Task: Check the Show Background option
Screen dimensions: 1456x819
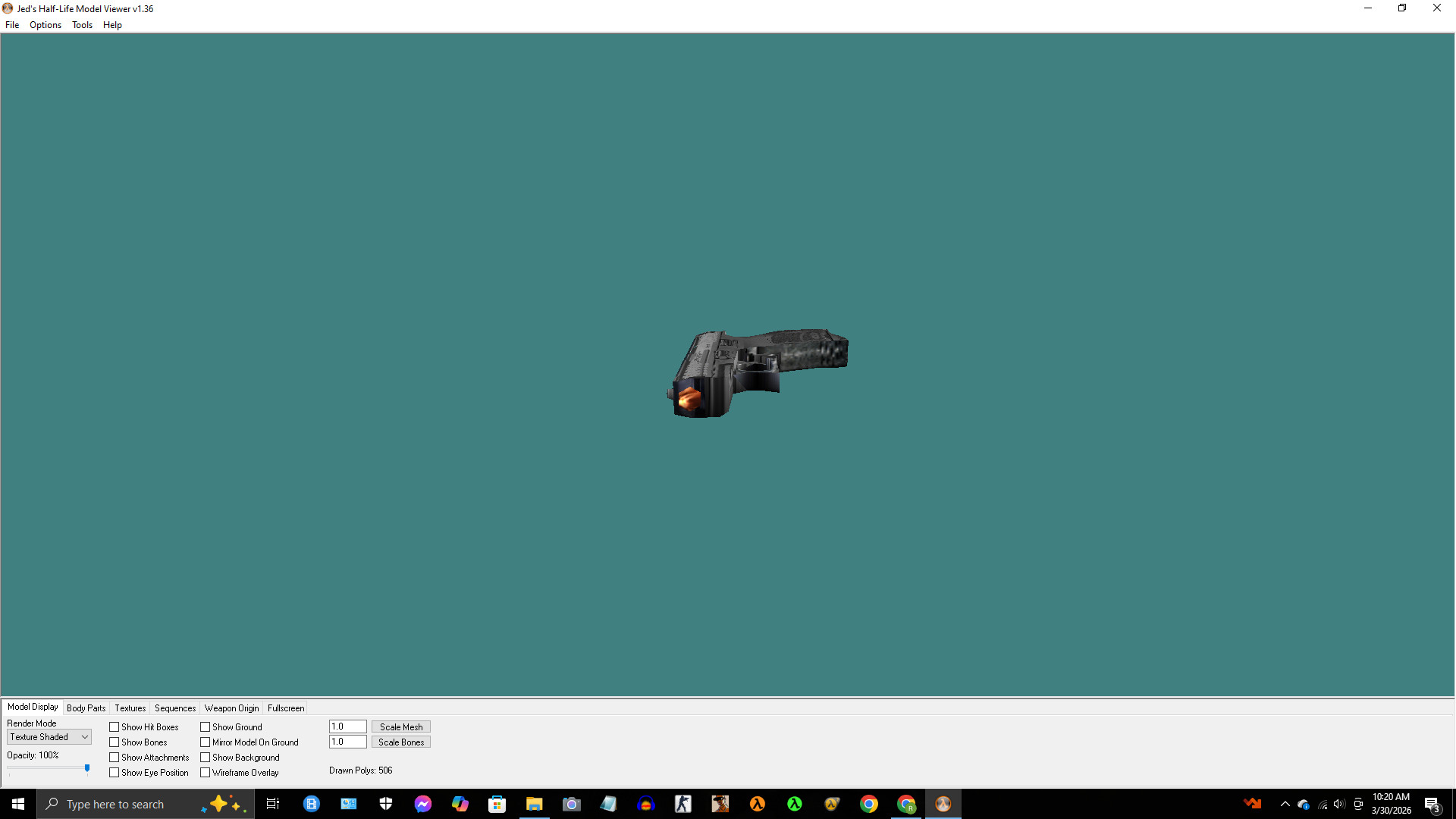Action: click(206, 758)
